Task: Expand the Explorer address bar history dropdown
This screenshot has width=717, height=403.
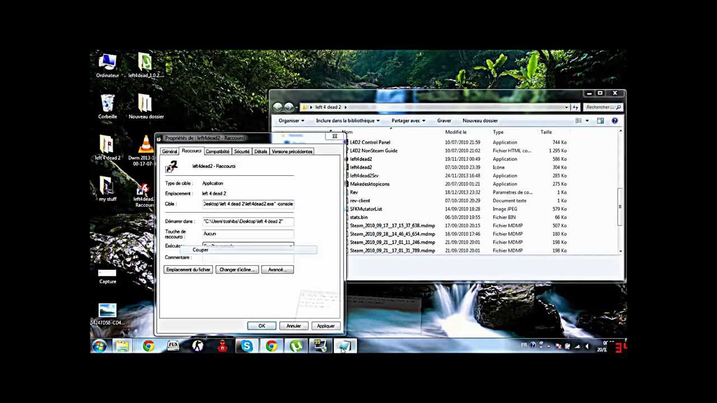Action: 566,107
